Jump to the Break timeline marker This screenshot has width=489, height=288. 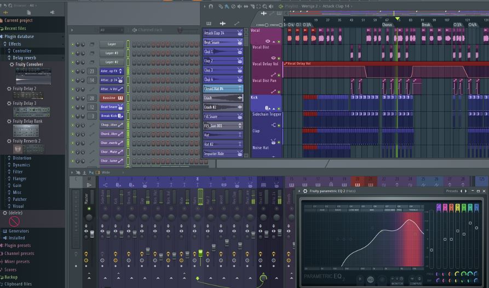tap(425, 25)
